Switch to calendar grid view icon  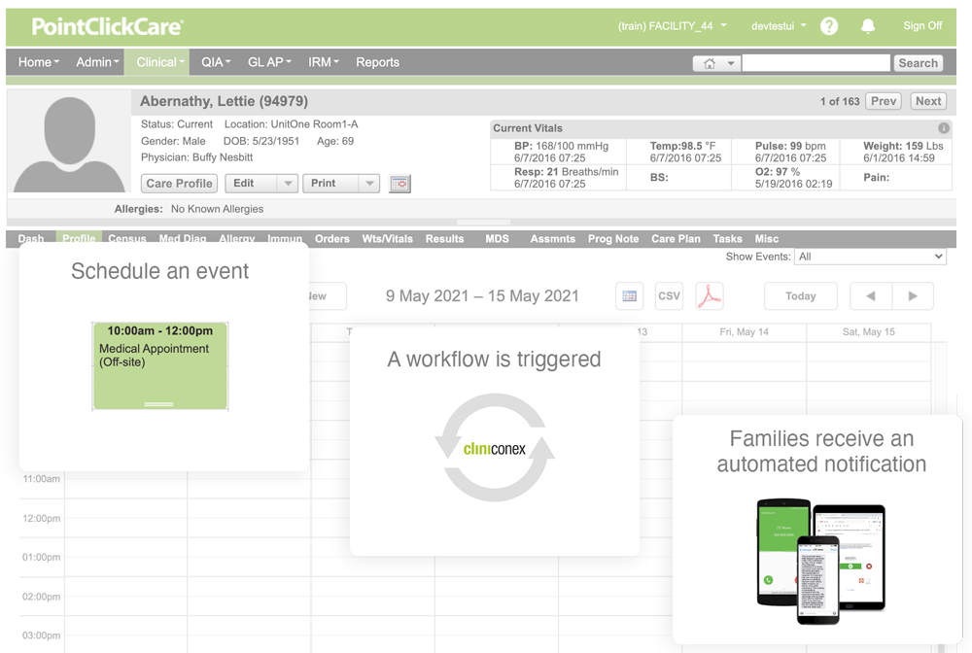tap(629, 295)
